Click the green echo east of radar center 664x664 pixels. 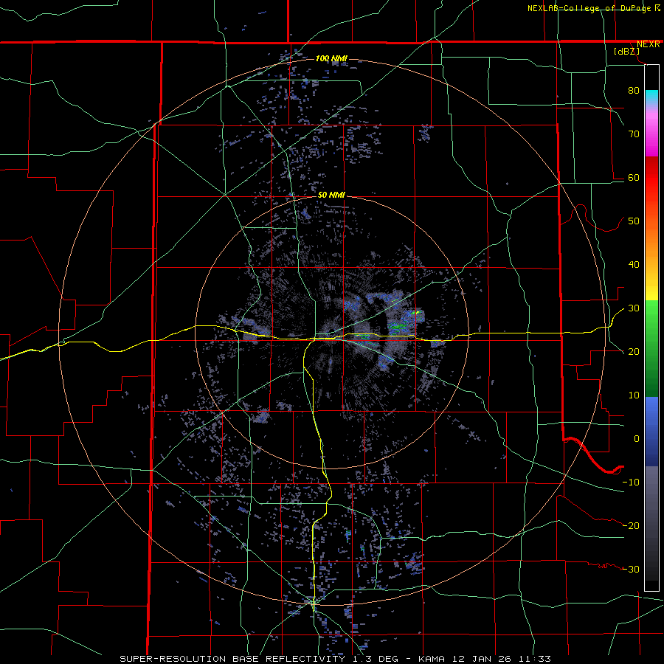[397, 327]
